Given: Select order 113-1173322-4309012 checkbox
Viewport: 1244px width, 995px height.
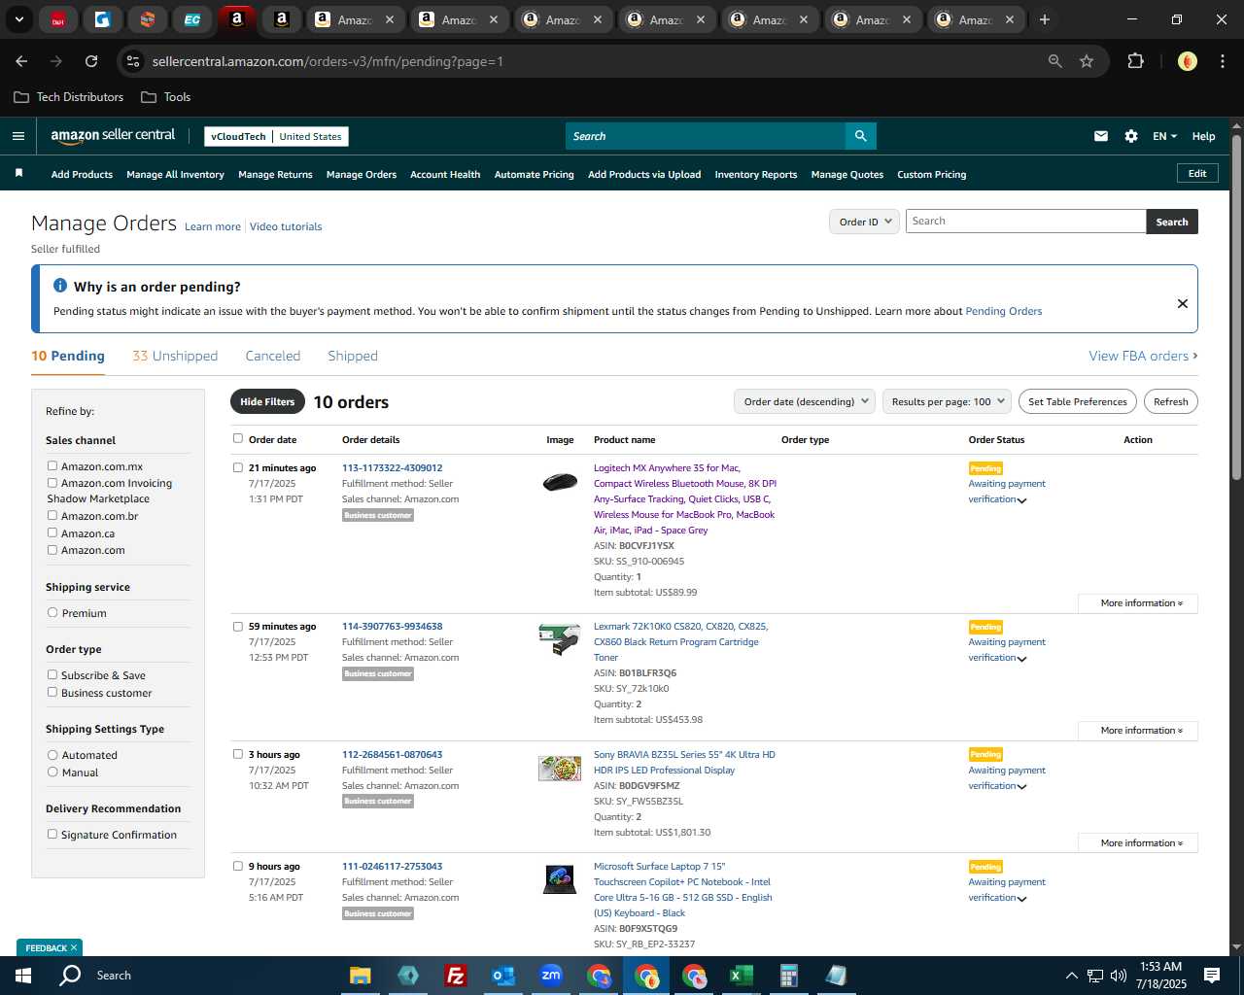Looking at the screenshot, I should click(238, 467).
